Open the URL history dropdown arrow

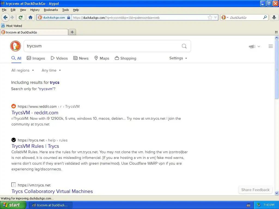click(216, 17)
